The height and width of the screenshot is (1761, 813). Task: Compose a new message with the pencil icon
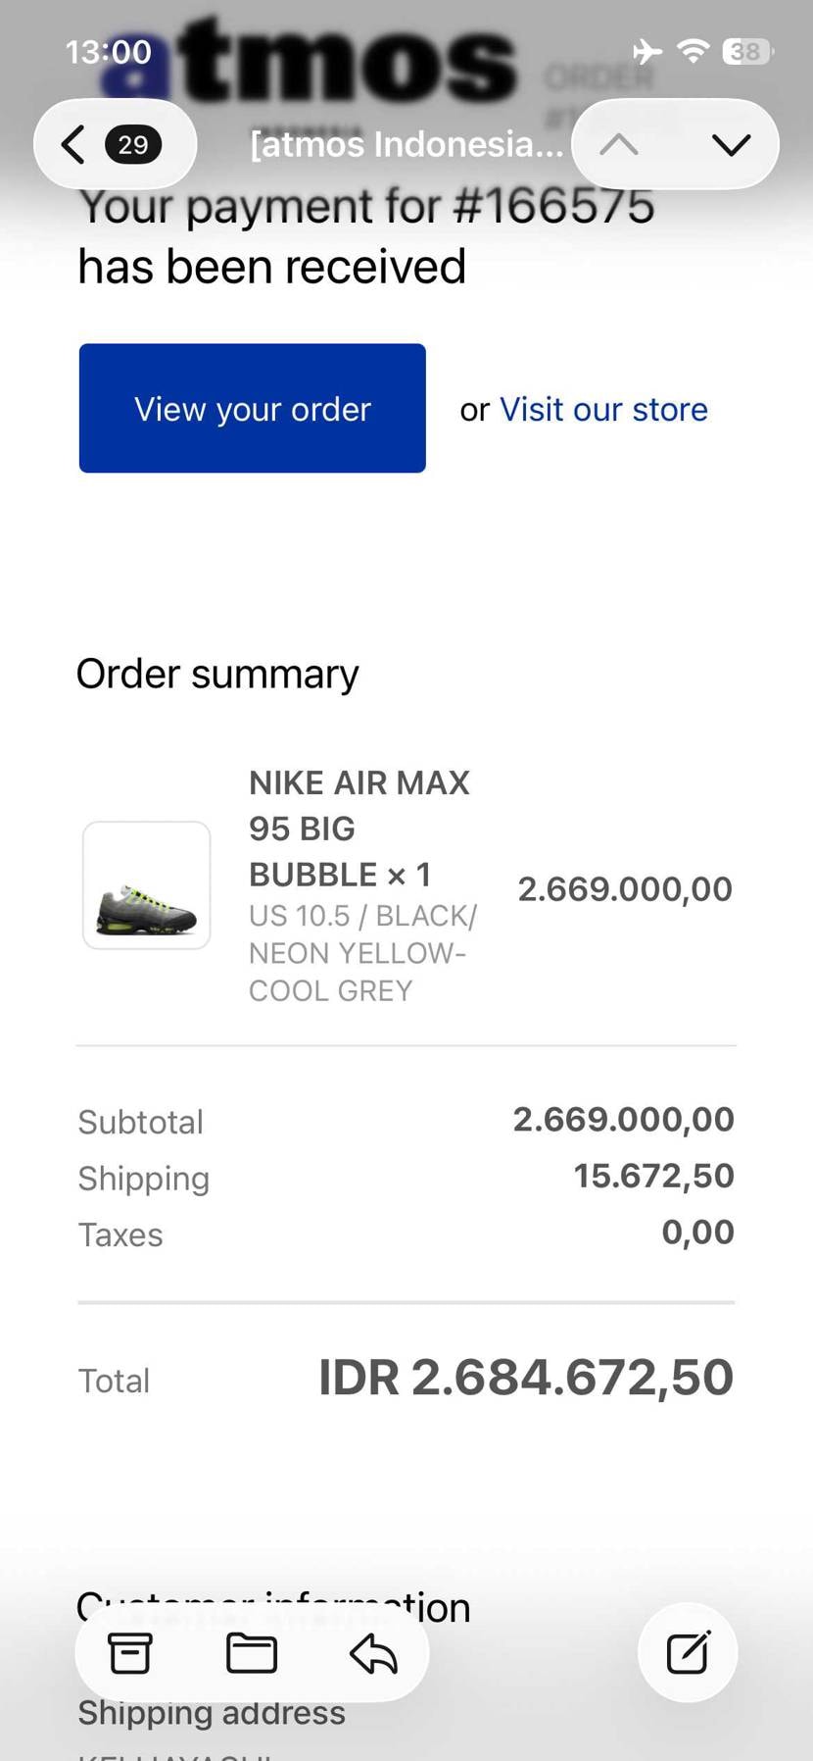tap(688, 1653)
